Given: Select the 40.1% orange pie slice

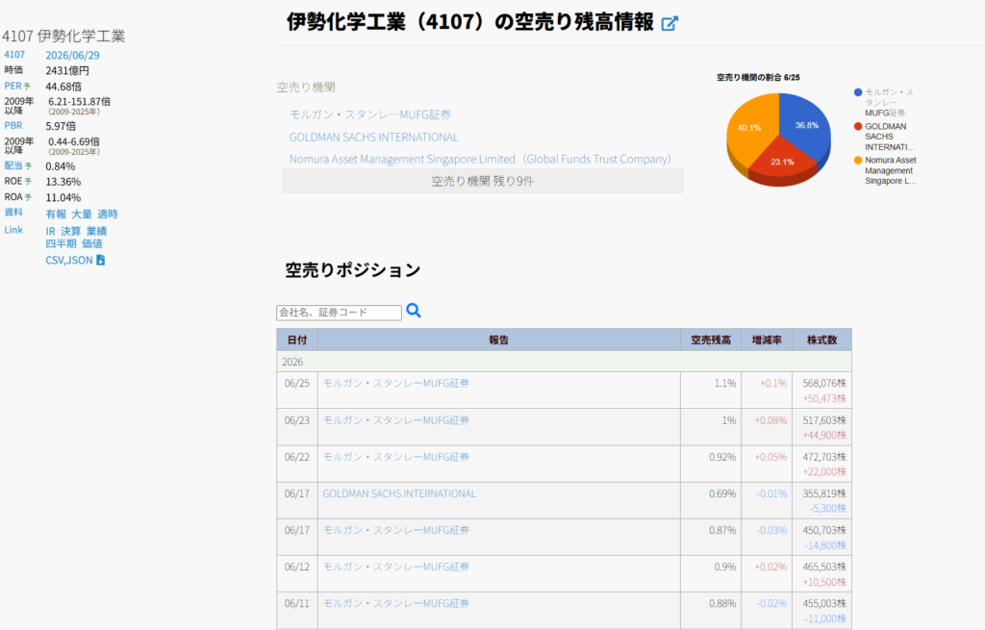Looking at the screenshot, I should click(x=748, y=128).
